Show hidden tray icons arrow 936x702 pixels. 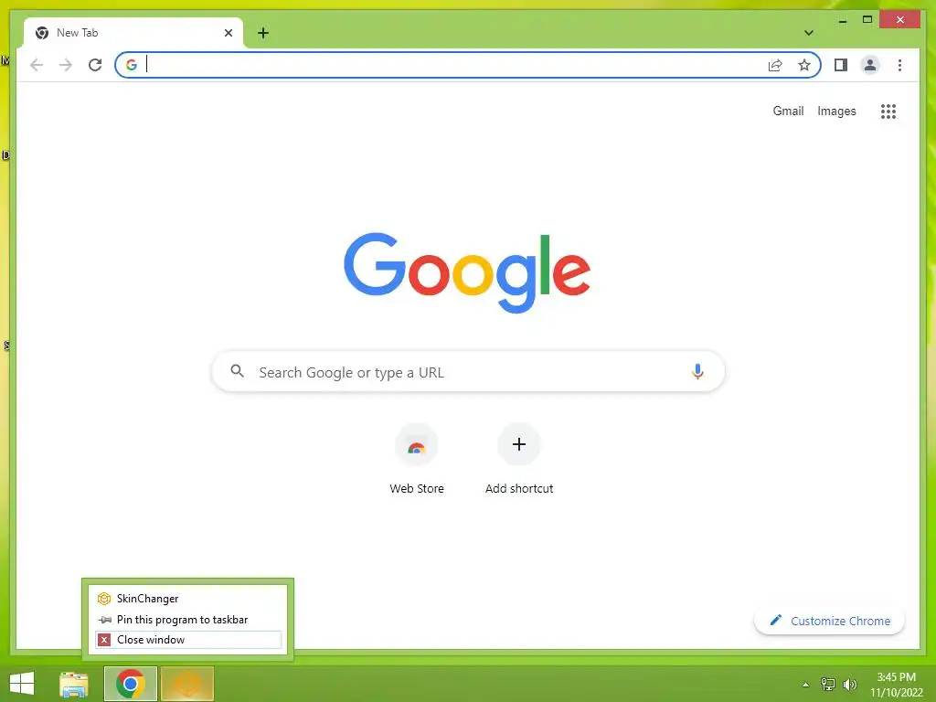point(806,685)
